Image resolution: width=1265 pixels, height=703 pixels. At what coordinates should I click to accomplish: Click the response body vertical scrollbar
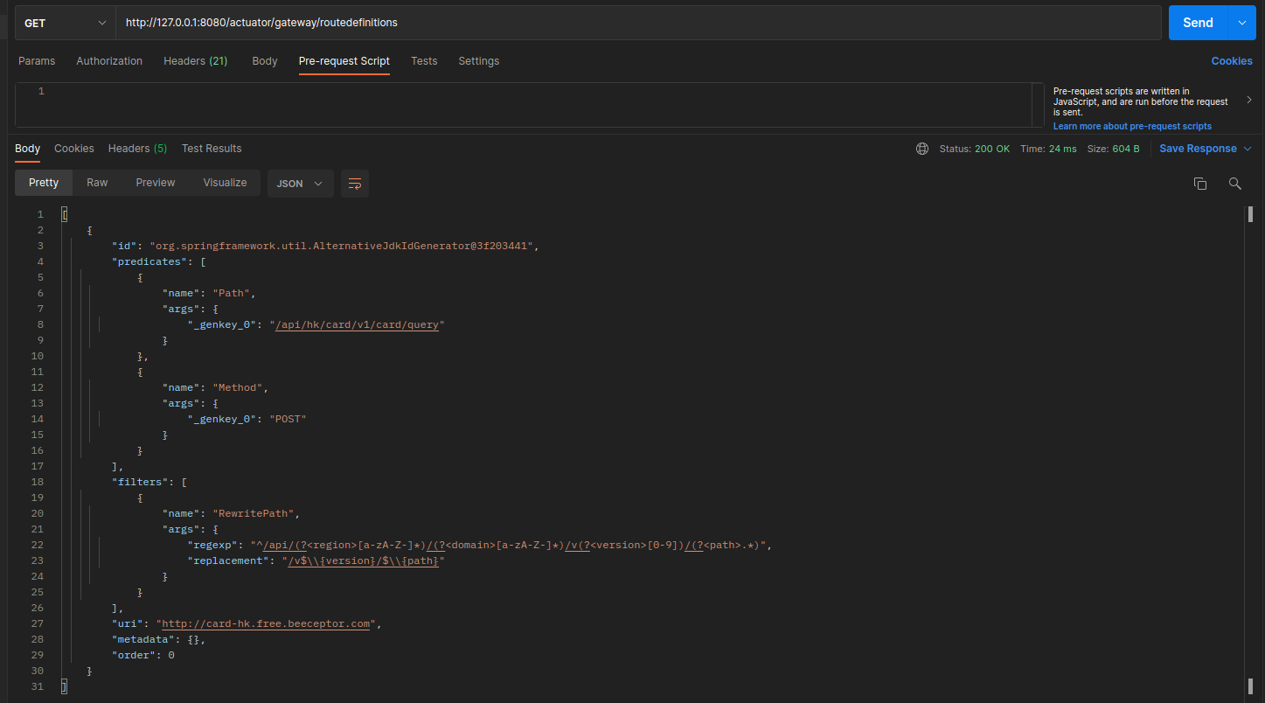click(x=1250, y=450)
